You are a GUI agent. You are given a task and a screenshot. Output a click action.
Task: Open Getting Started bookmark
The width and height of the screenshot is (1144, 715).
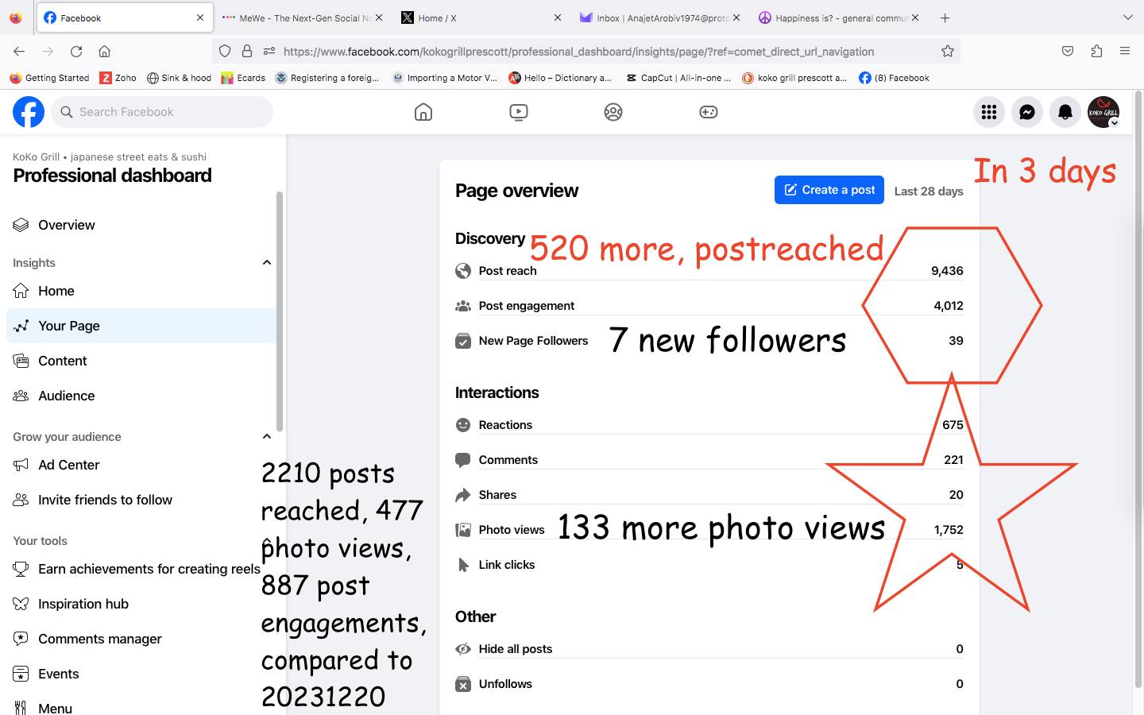(x=49, y=78)
